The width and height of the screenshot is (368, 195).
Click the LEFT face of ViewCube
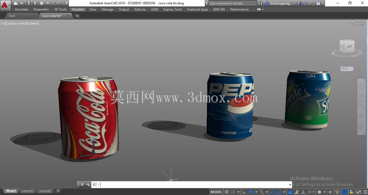[x=349, y=47]
